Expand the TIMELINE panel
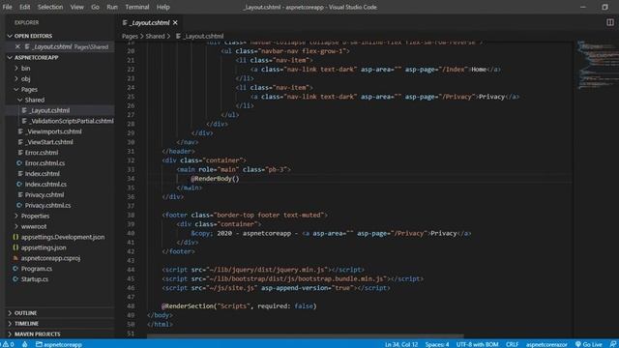 (26, 324)
